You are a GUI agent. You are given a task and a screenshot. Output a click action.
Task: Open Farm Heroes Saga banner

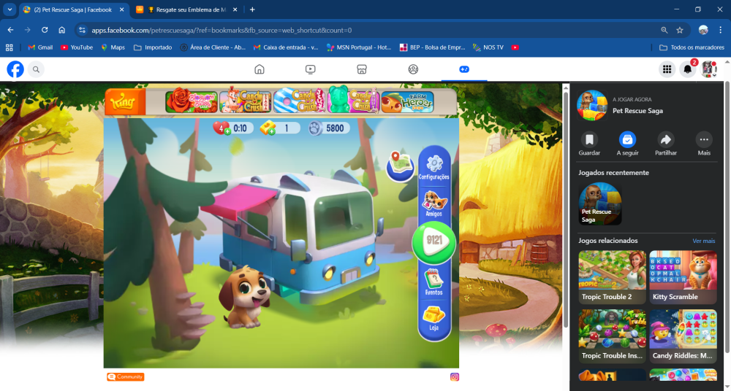click(x=407, y=101)
